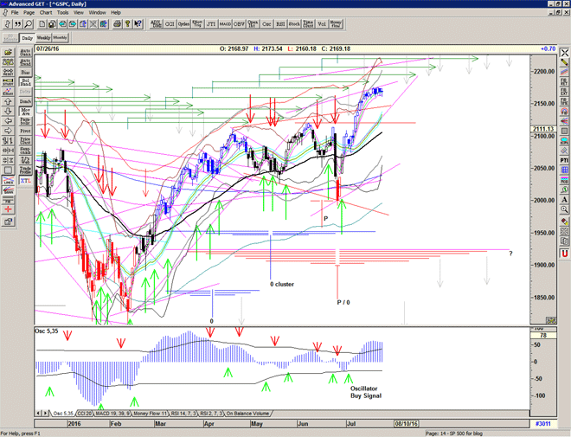The height and width of the screenshot is (437, 571).
Task: Expand the Window menu
Action: (97, 13)
